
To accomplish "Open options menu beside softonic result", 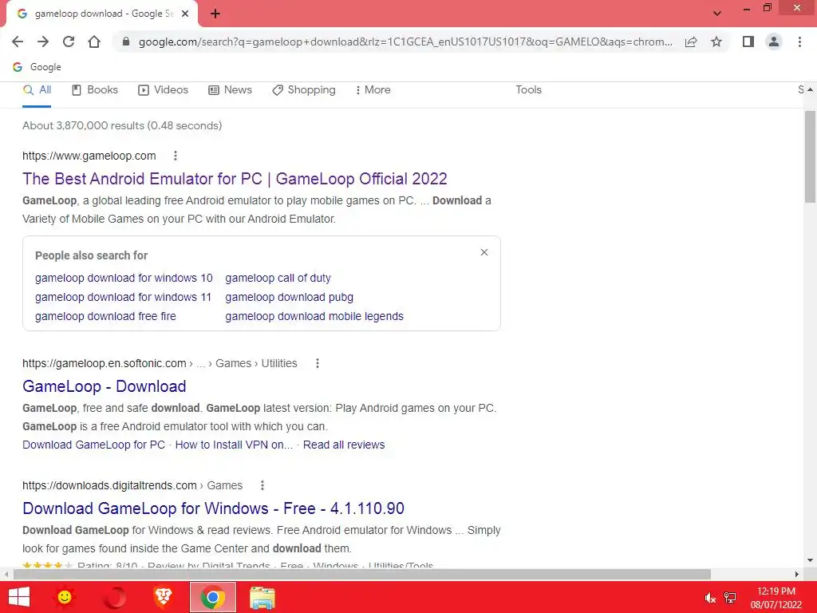I will (x=318, y=363).
